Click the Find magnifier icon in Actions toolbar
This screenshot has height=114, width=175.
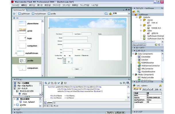click(49, 83)
